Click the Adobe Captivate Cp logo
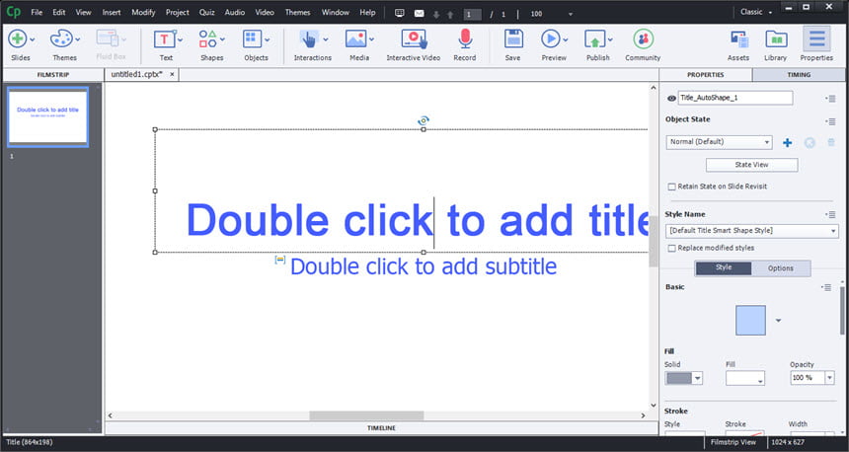849x452 pixels. coord(14,12)
